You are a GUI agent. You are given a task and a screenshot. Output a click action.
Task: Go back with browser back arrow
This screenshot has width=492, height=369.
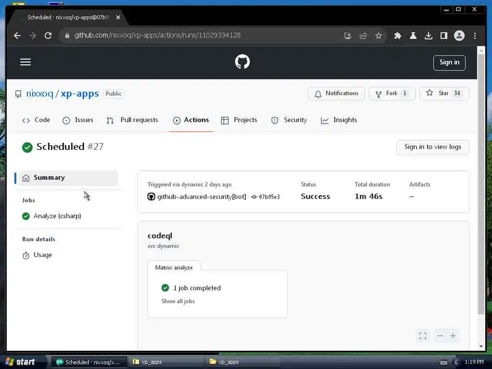17,36
